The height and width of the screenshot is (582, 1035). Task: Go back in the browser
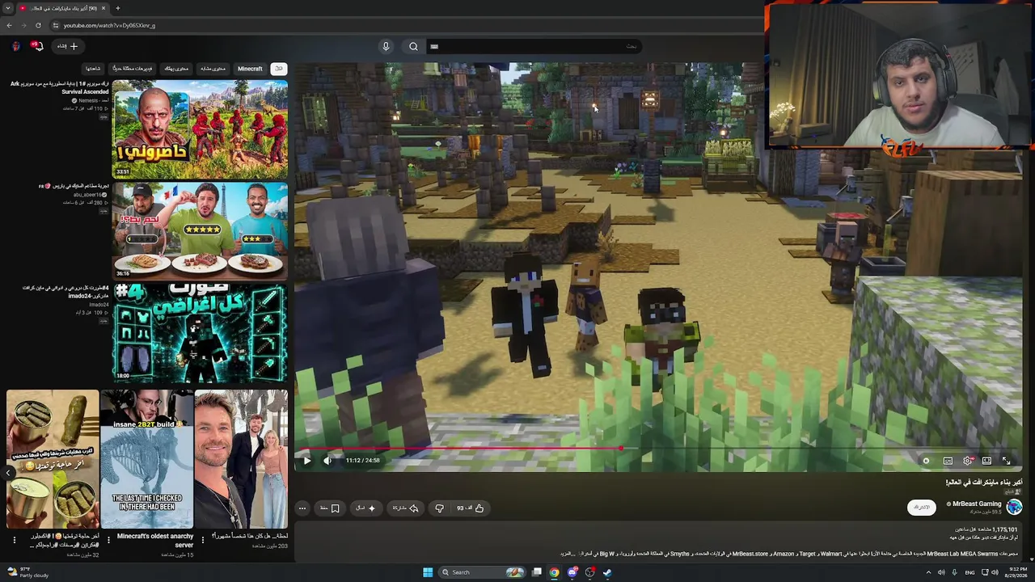9,25
